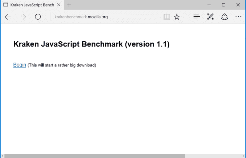Viewport: 246px width, 158px height.
Task: Add page to favorites with star
Action: (x=177, y=17)
